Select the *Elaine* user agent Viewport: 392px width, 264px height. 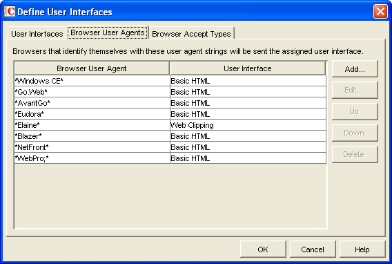click(x=92, y=125)
